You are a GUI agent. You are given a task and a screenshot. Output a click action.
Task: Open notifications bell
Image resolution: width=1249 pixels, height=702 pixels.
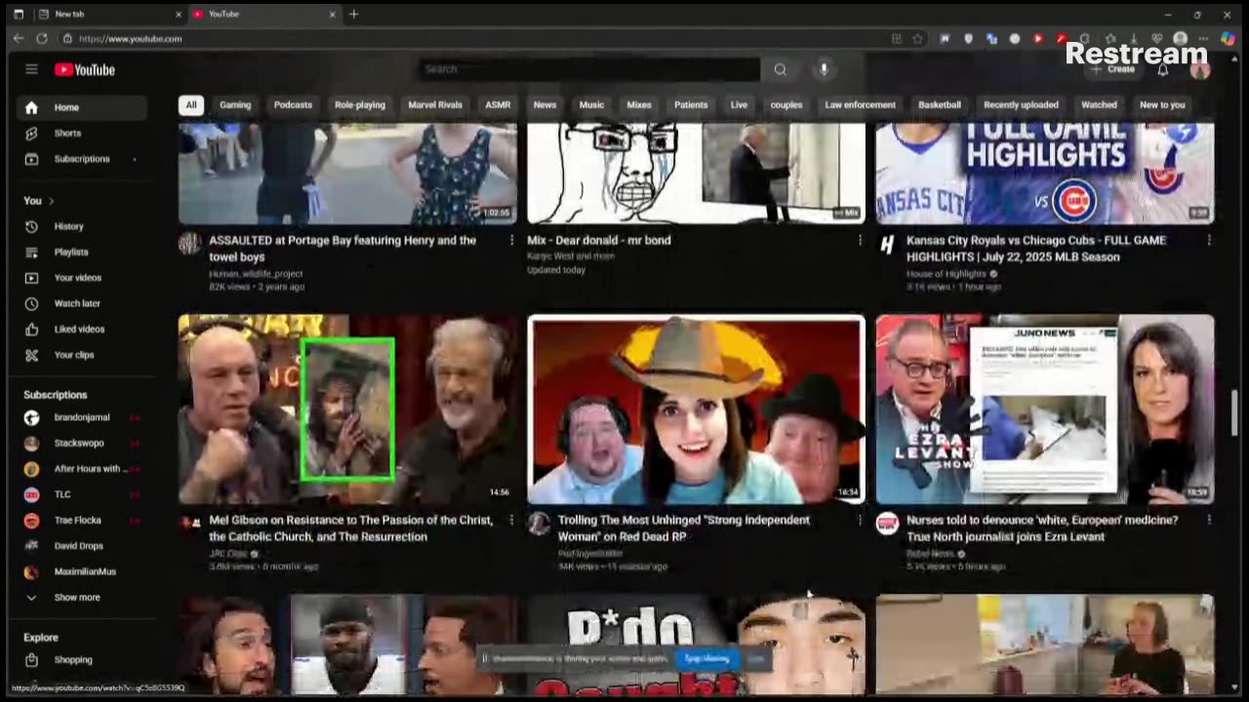pyautogui.click(x=1163, y=70)
